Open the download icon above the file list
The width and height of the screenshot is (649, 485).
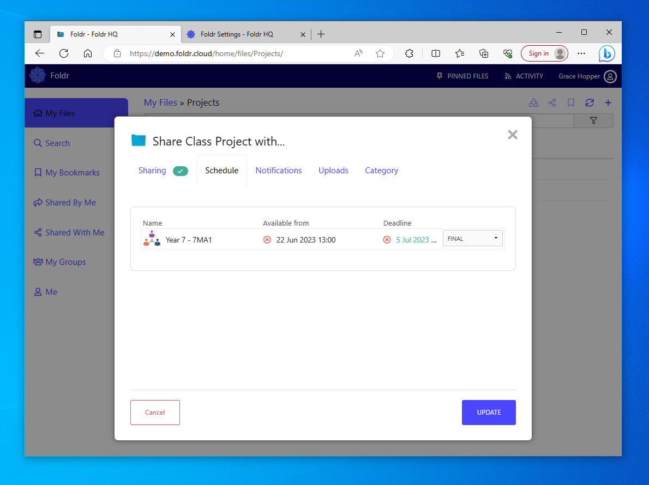533,102
